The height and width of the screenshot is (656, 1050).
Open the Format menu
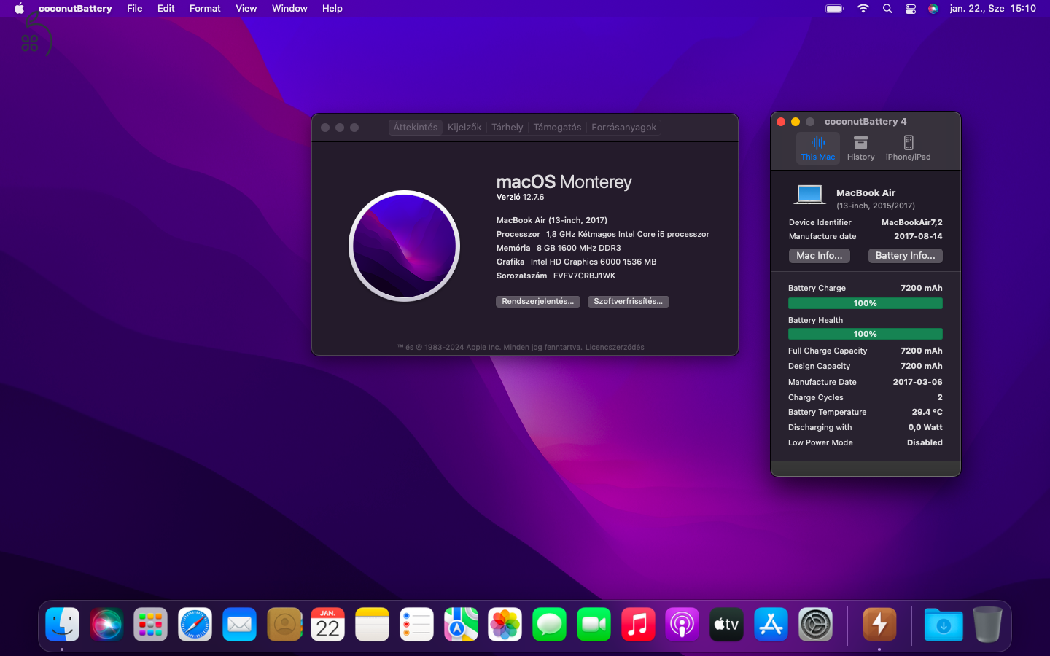point(205,9)
